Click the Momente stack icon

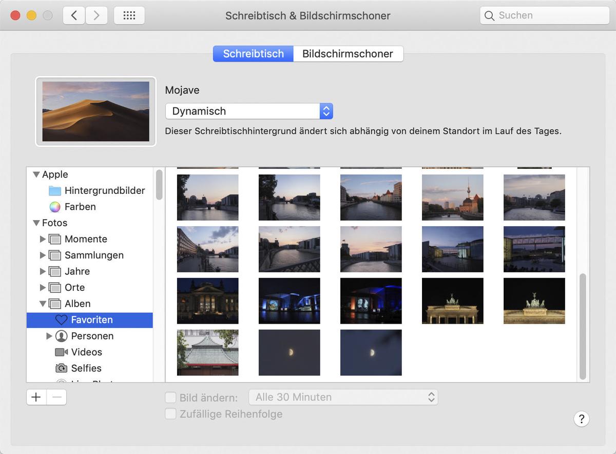tap(55, 239)
